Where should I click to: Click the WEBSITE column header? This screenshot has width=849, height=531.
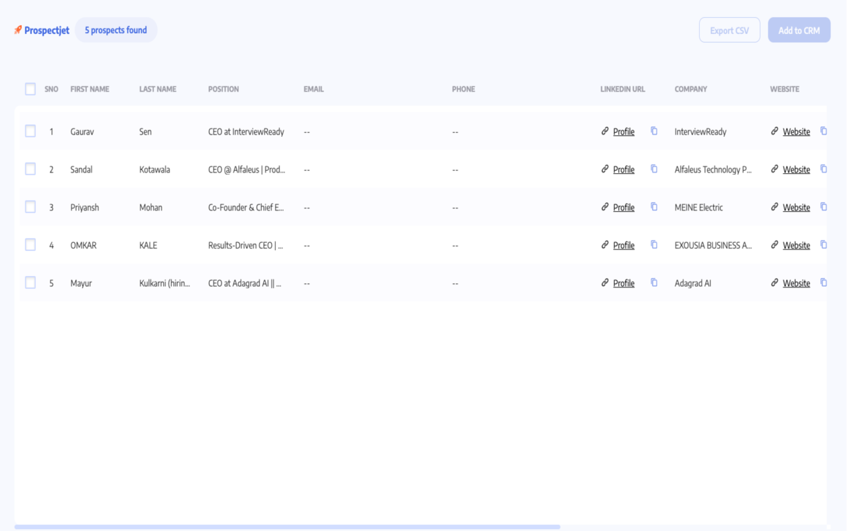[x=785, y=89]
